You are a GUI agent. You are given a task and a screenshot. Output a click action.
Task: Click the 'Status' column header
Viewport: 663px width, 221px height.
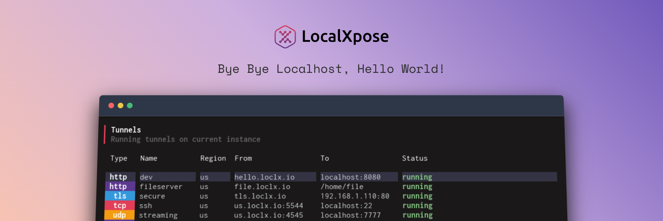click(415, 158)
